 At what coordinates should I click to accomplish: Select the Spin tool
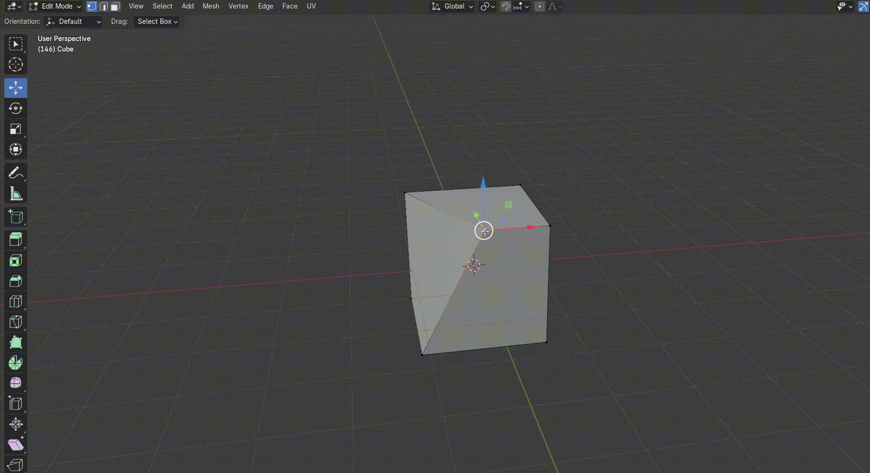point(16,363)
